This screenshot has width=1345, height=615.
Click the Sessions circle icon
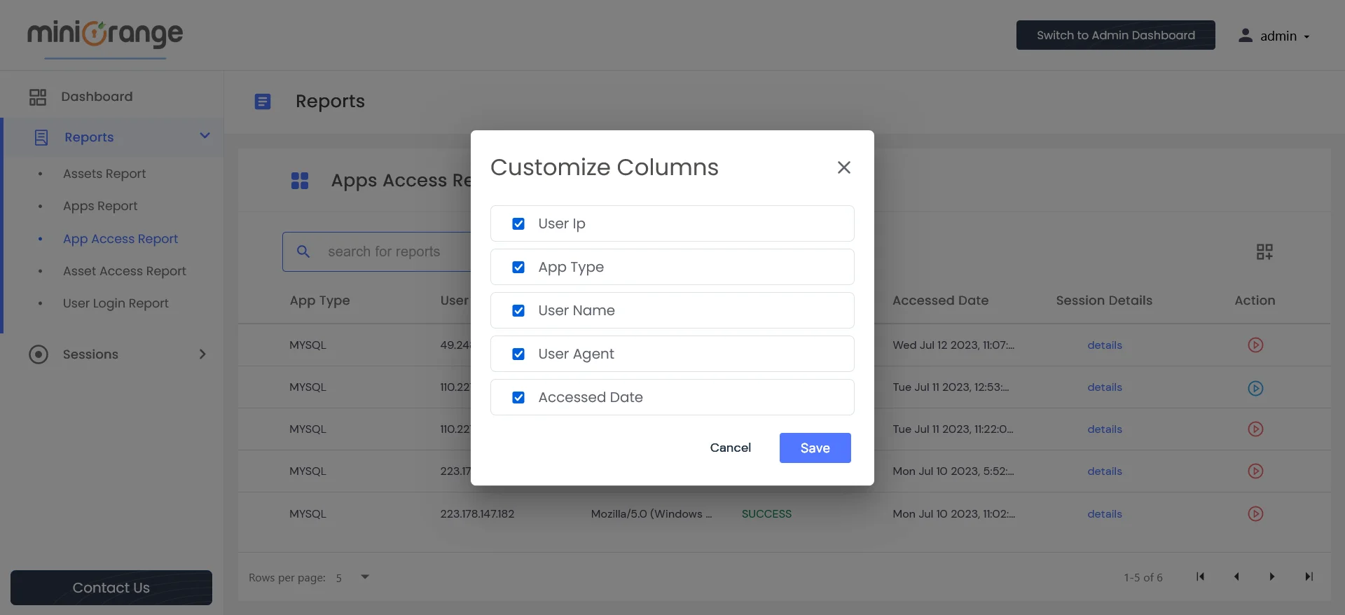point(39,354)
